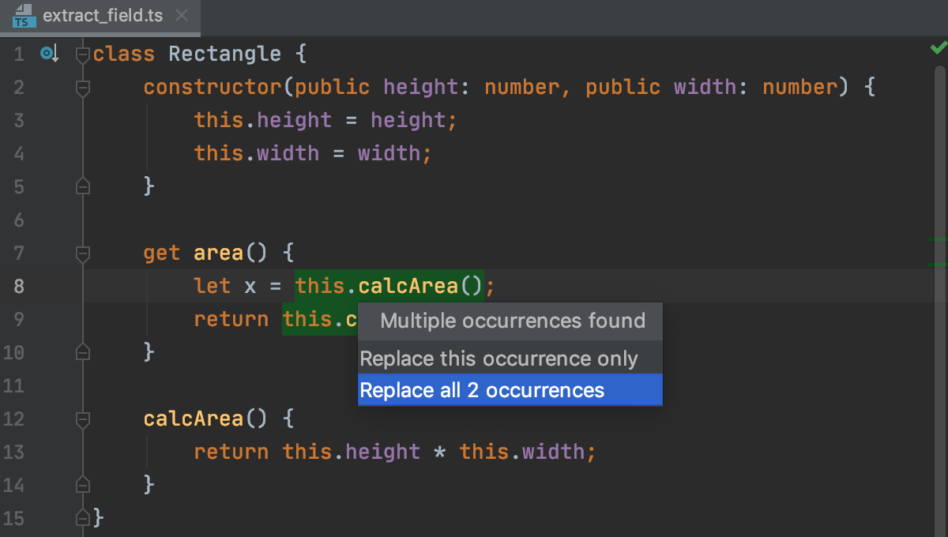
Task: Click the fold marker at the constructor's closing brace
Action: point(82,186)
